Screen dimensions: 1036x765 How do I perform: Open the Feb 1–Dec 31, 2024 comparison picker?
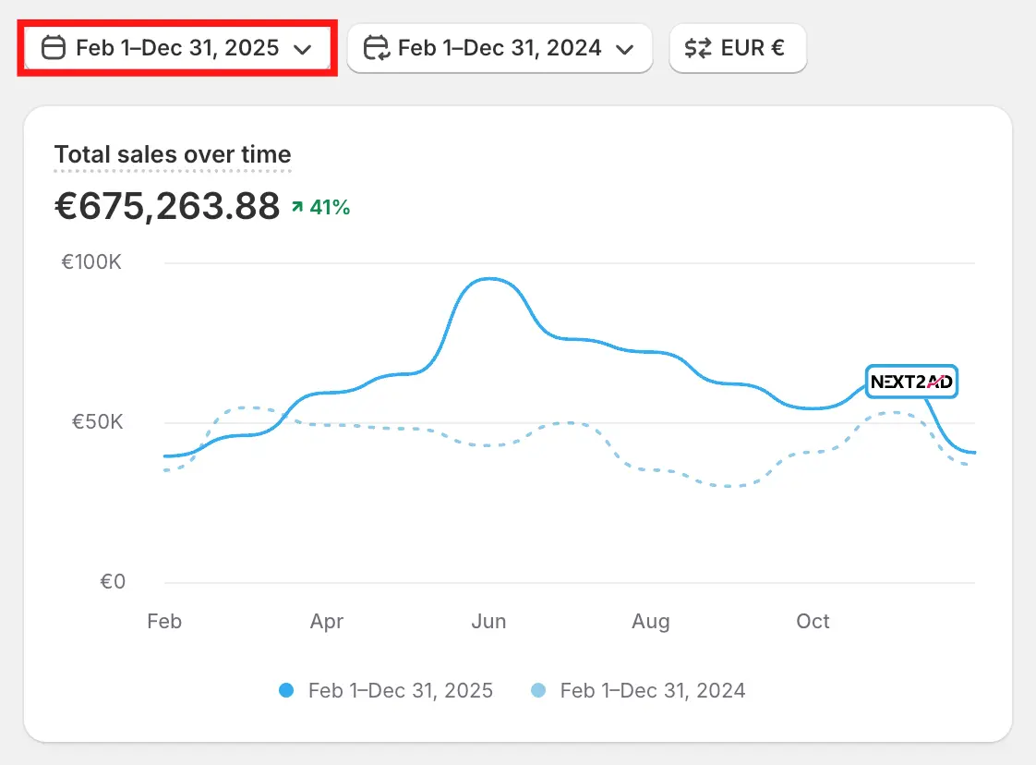pyautogui.click(x=500, y=48)
